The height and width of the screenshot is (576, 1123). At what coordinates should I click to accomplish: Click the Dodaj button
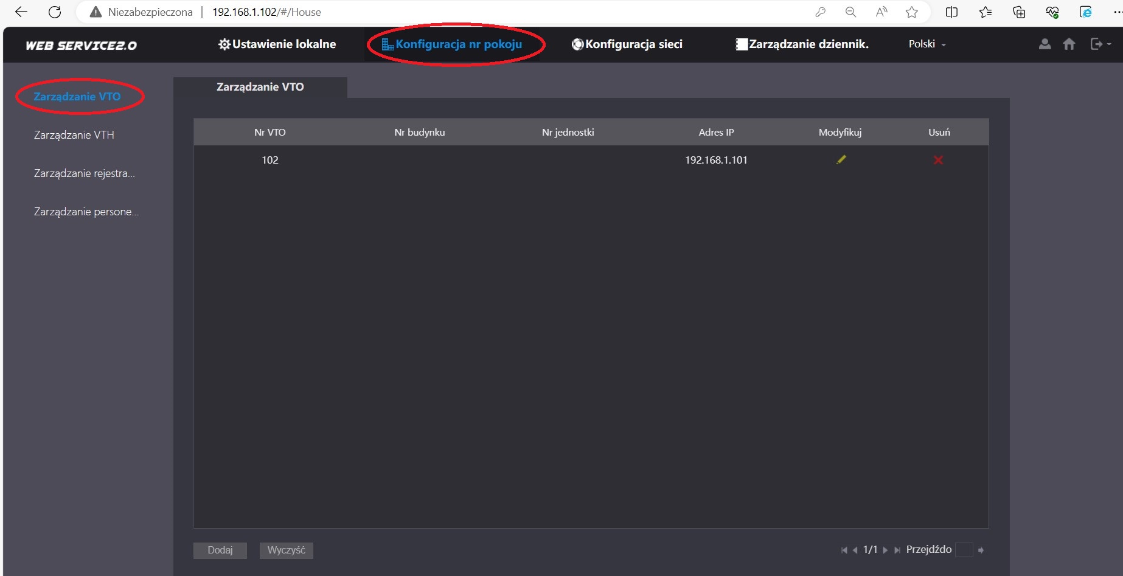point(220,550)
